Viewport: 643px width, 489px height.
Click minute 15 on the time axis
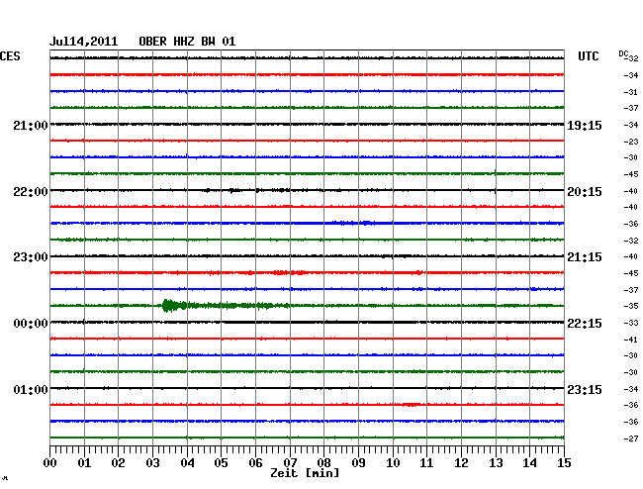point(564,463)
